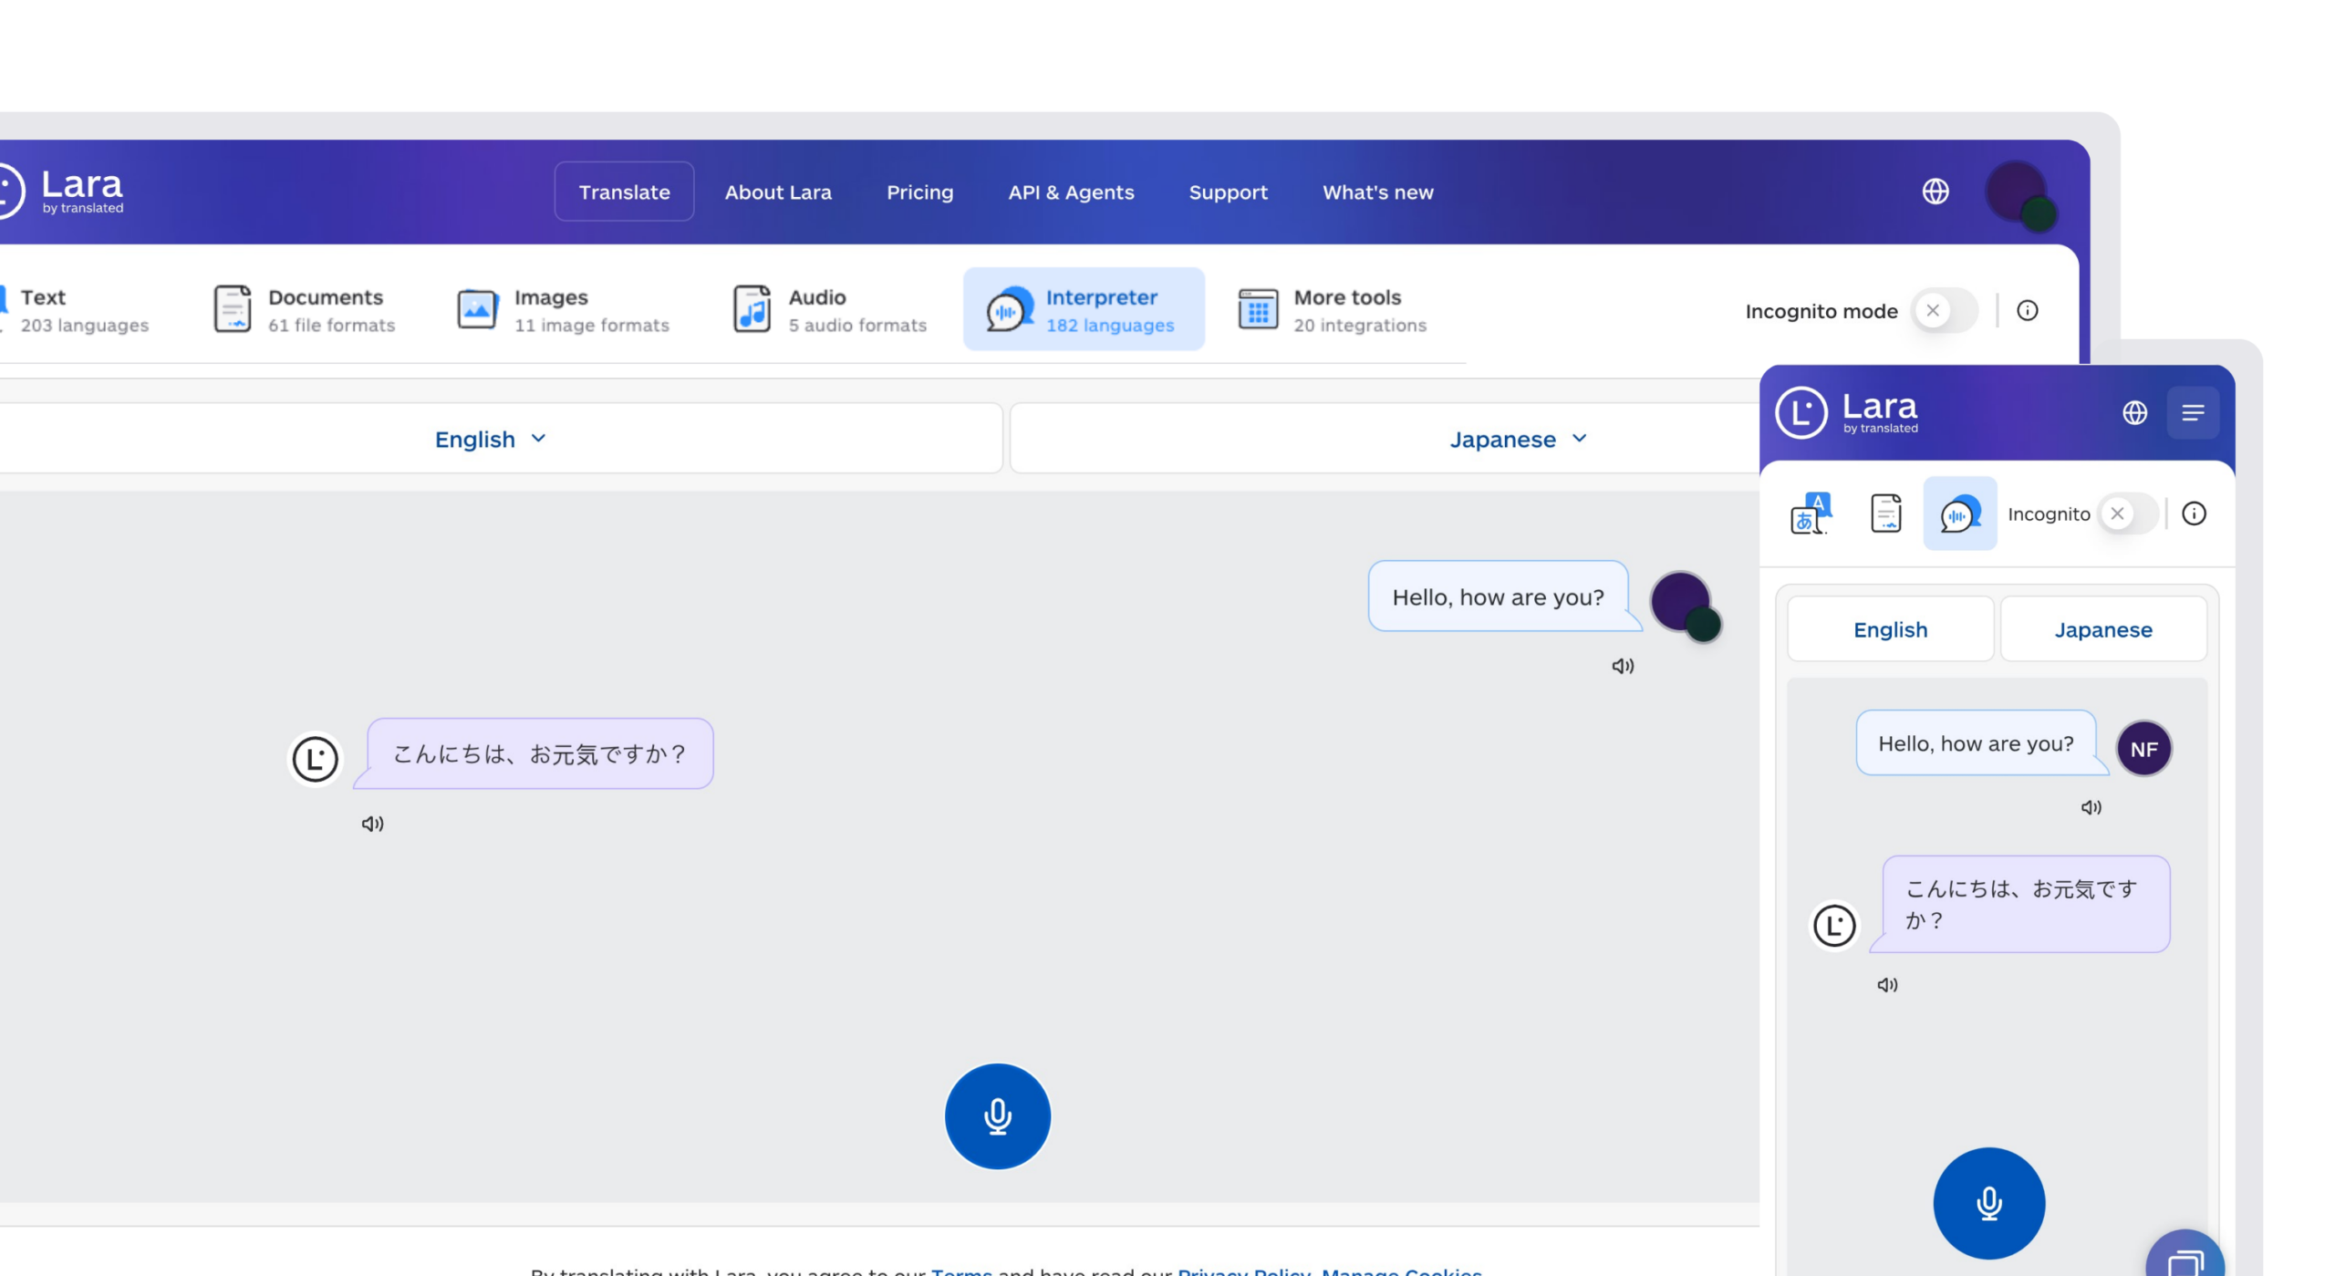Switch to Documents translation tab
Viewport: 2335px width, 1276px height.
(304, 309)
